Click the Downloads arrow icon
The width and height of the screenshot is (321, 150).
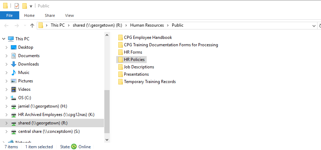[14, 64]
